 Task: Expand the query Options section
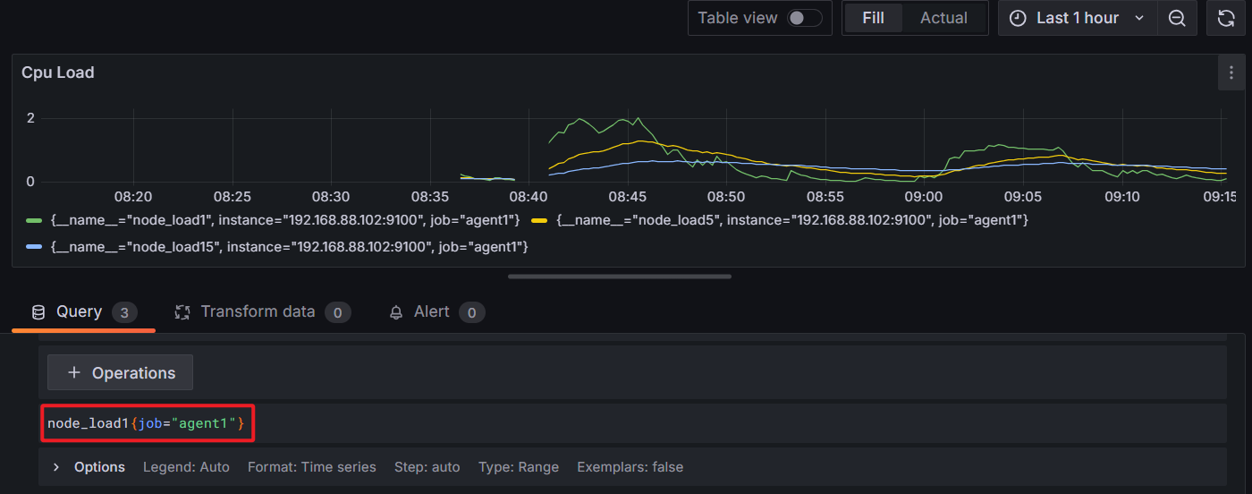(x=56, y=467)
